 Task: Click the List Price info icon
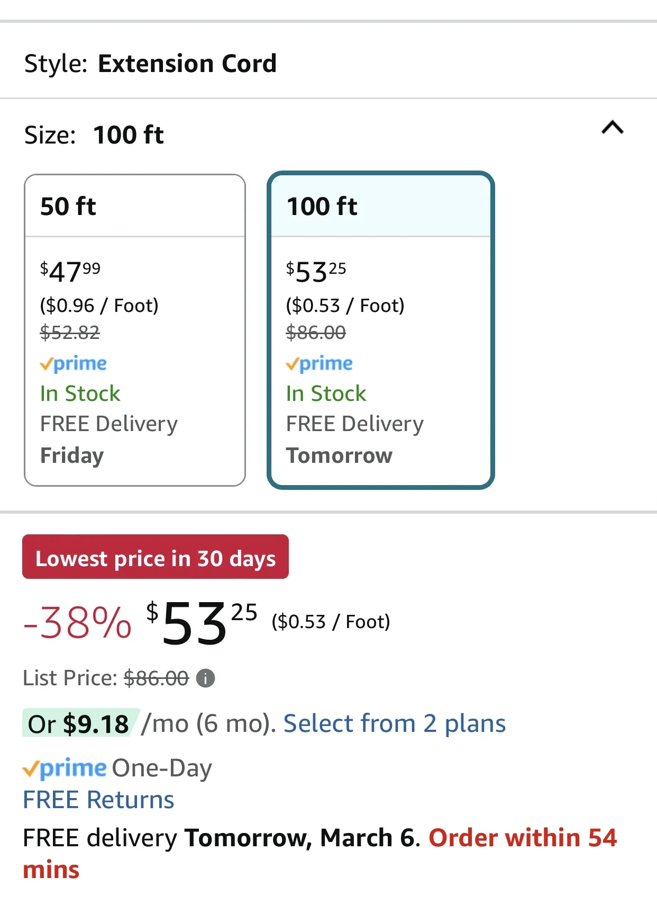[205, 678]
